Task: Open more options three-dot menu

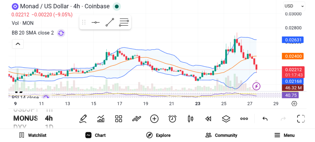Action: click(x=244, y=119)
